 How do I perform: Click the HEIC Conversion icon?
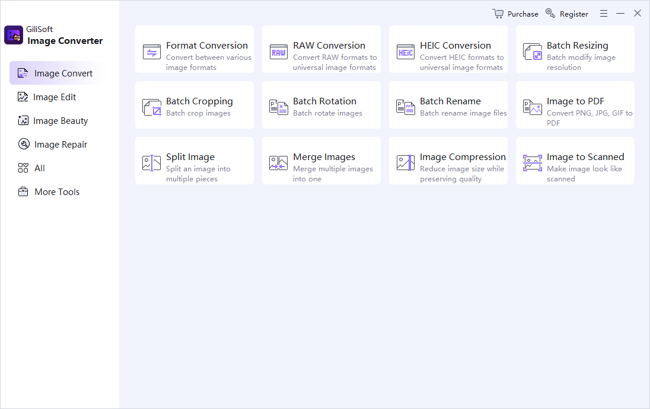pyautogui.click(x=406, y=52)
